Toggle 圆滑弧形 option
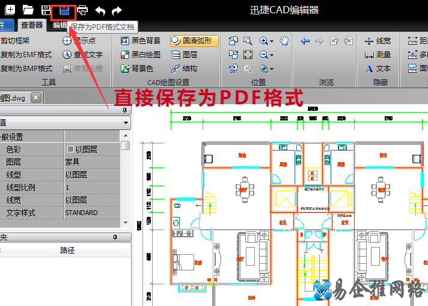This screenshot has width=428, height=306. click(194, 41)
